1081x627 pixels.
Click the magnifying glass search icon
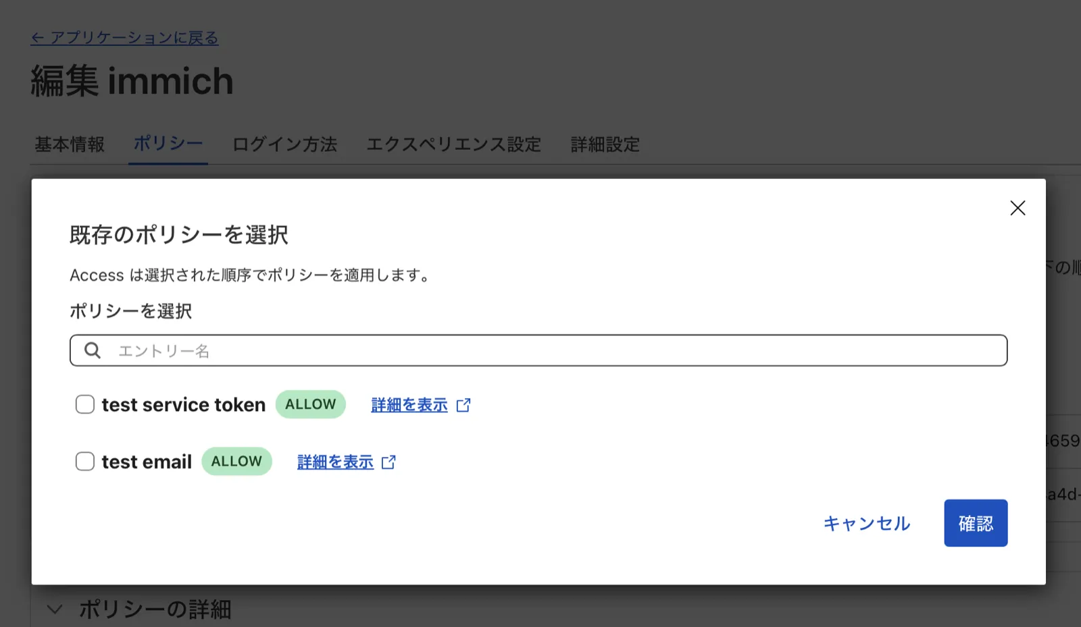[x=92, y=350]
